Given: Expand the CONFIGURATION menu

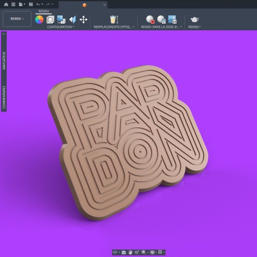Looking at the screenshot, I should coord(61,27).
